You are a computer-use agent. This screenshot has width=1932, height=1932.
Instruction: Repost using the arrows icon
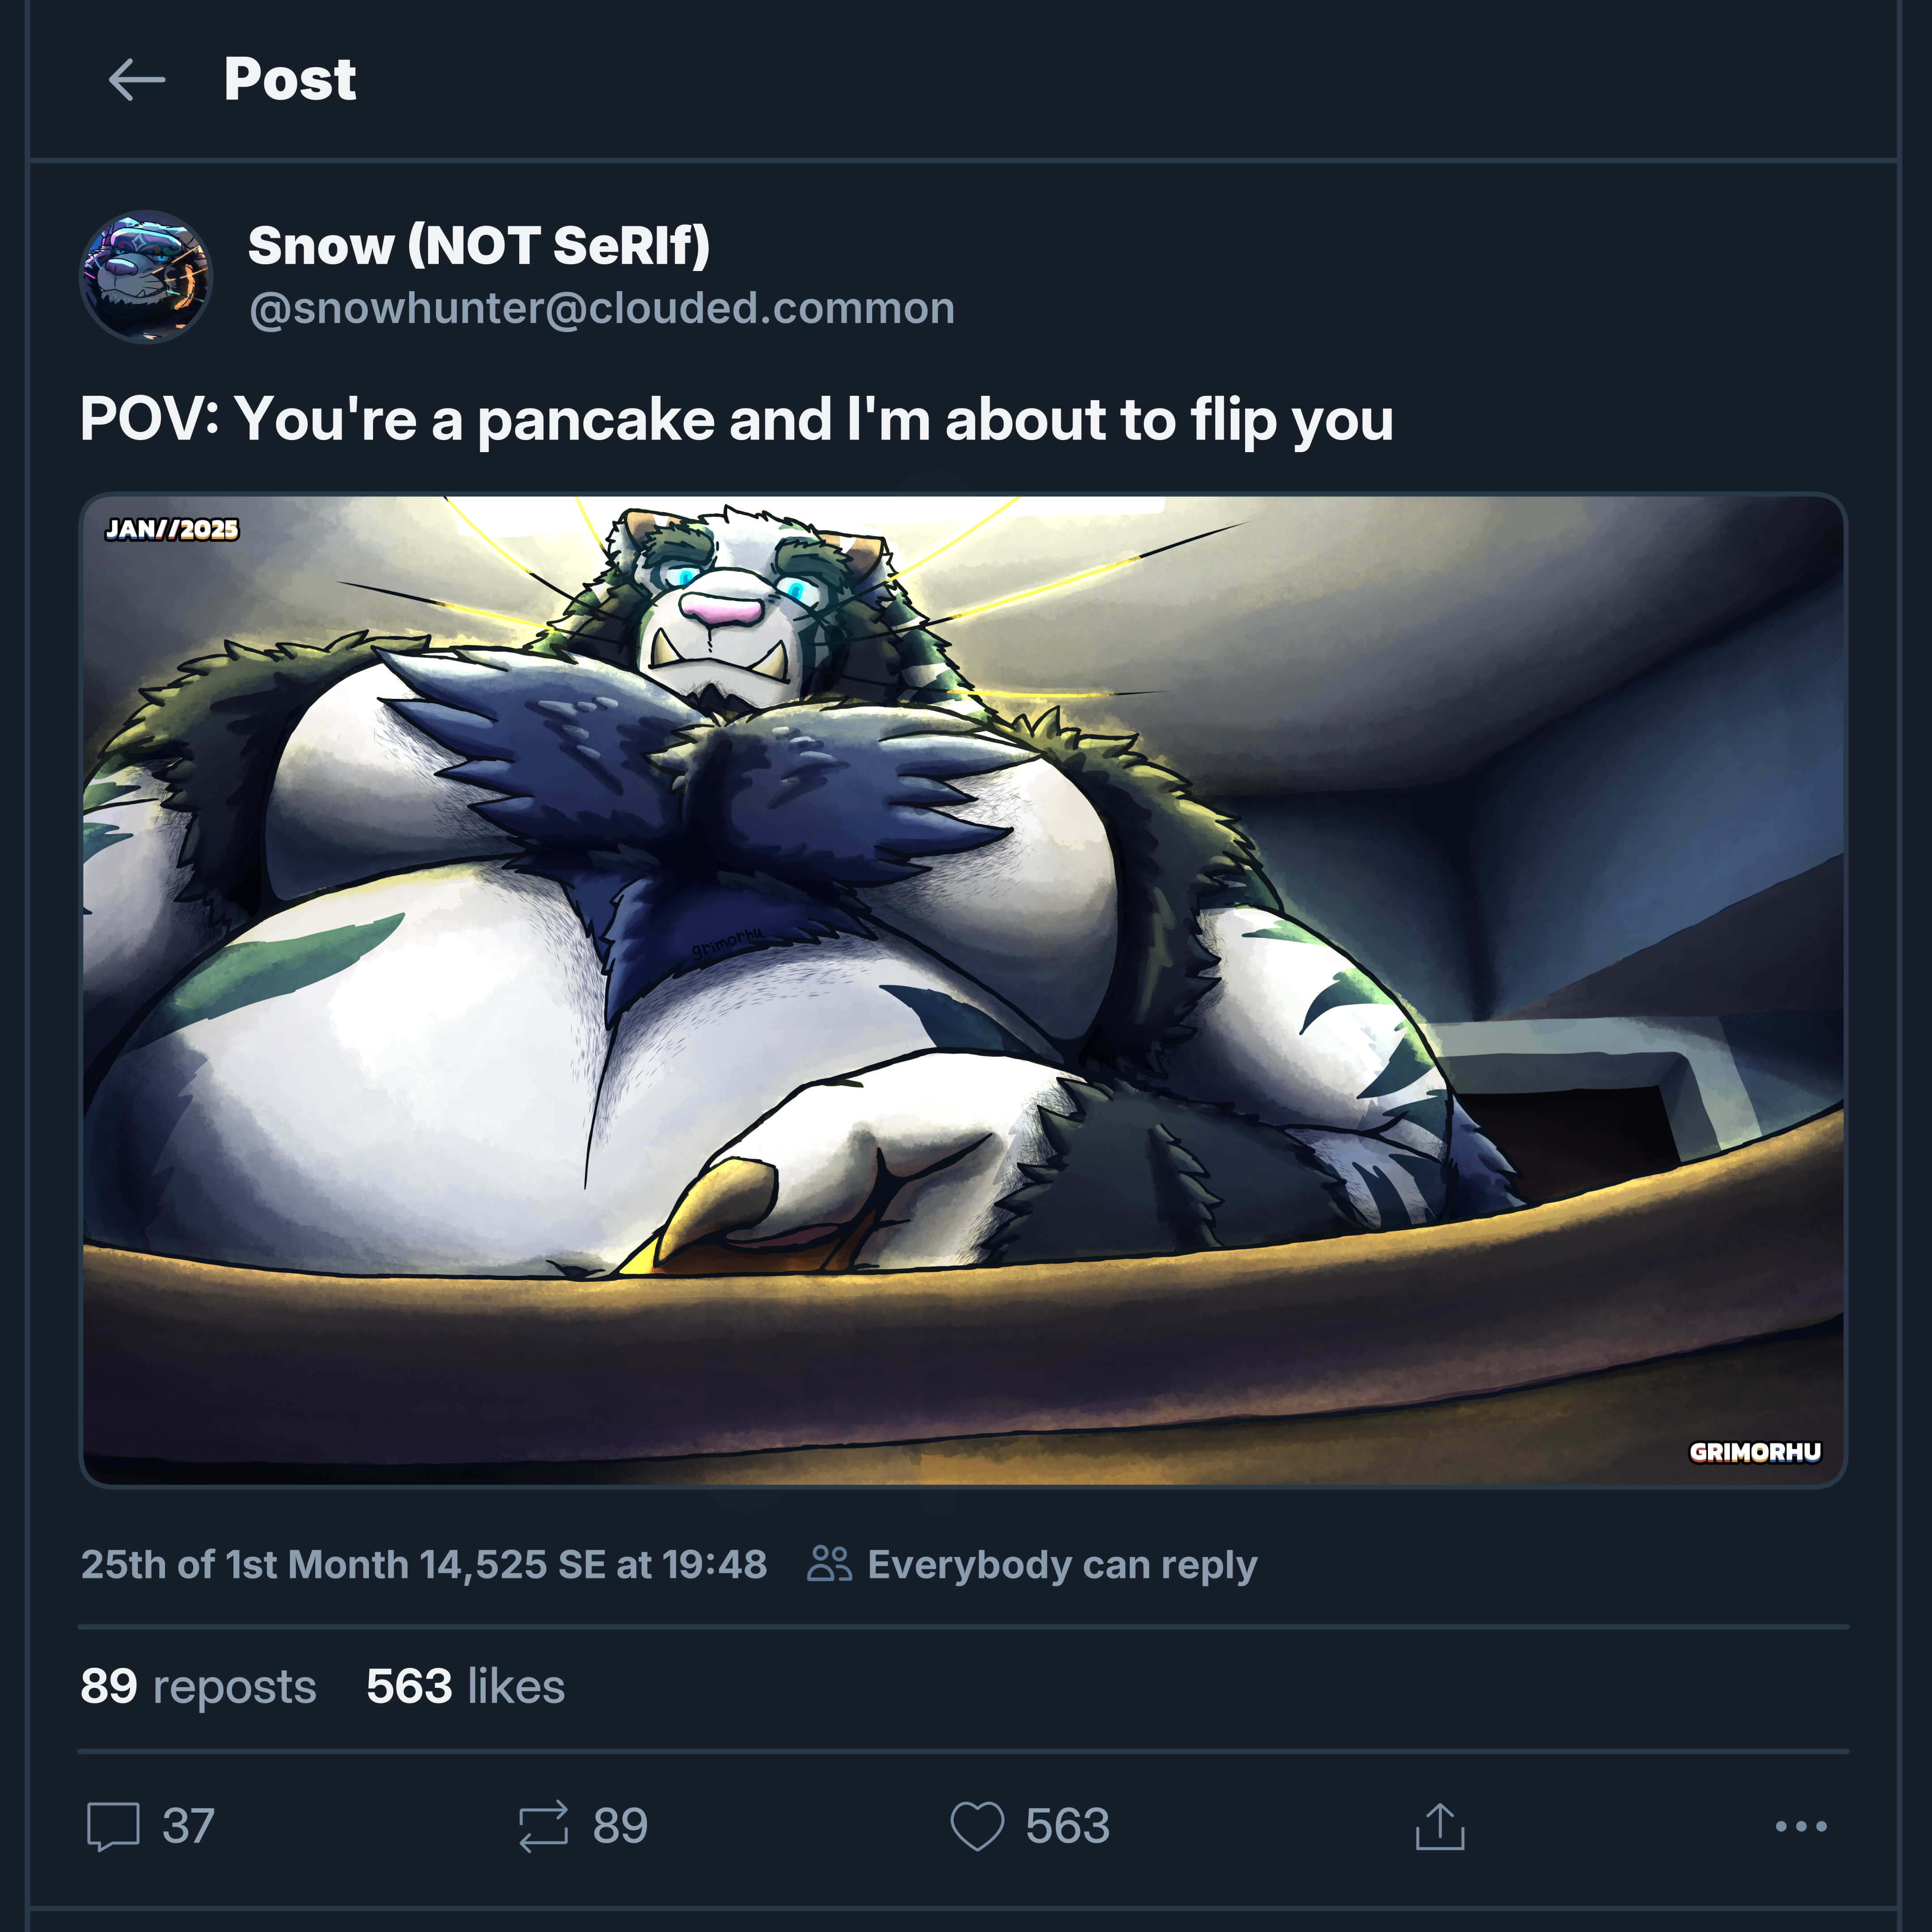(543, 1826)
